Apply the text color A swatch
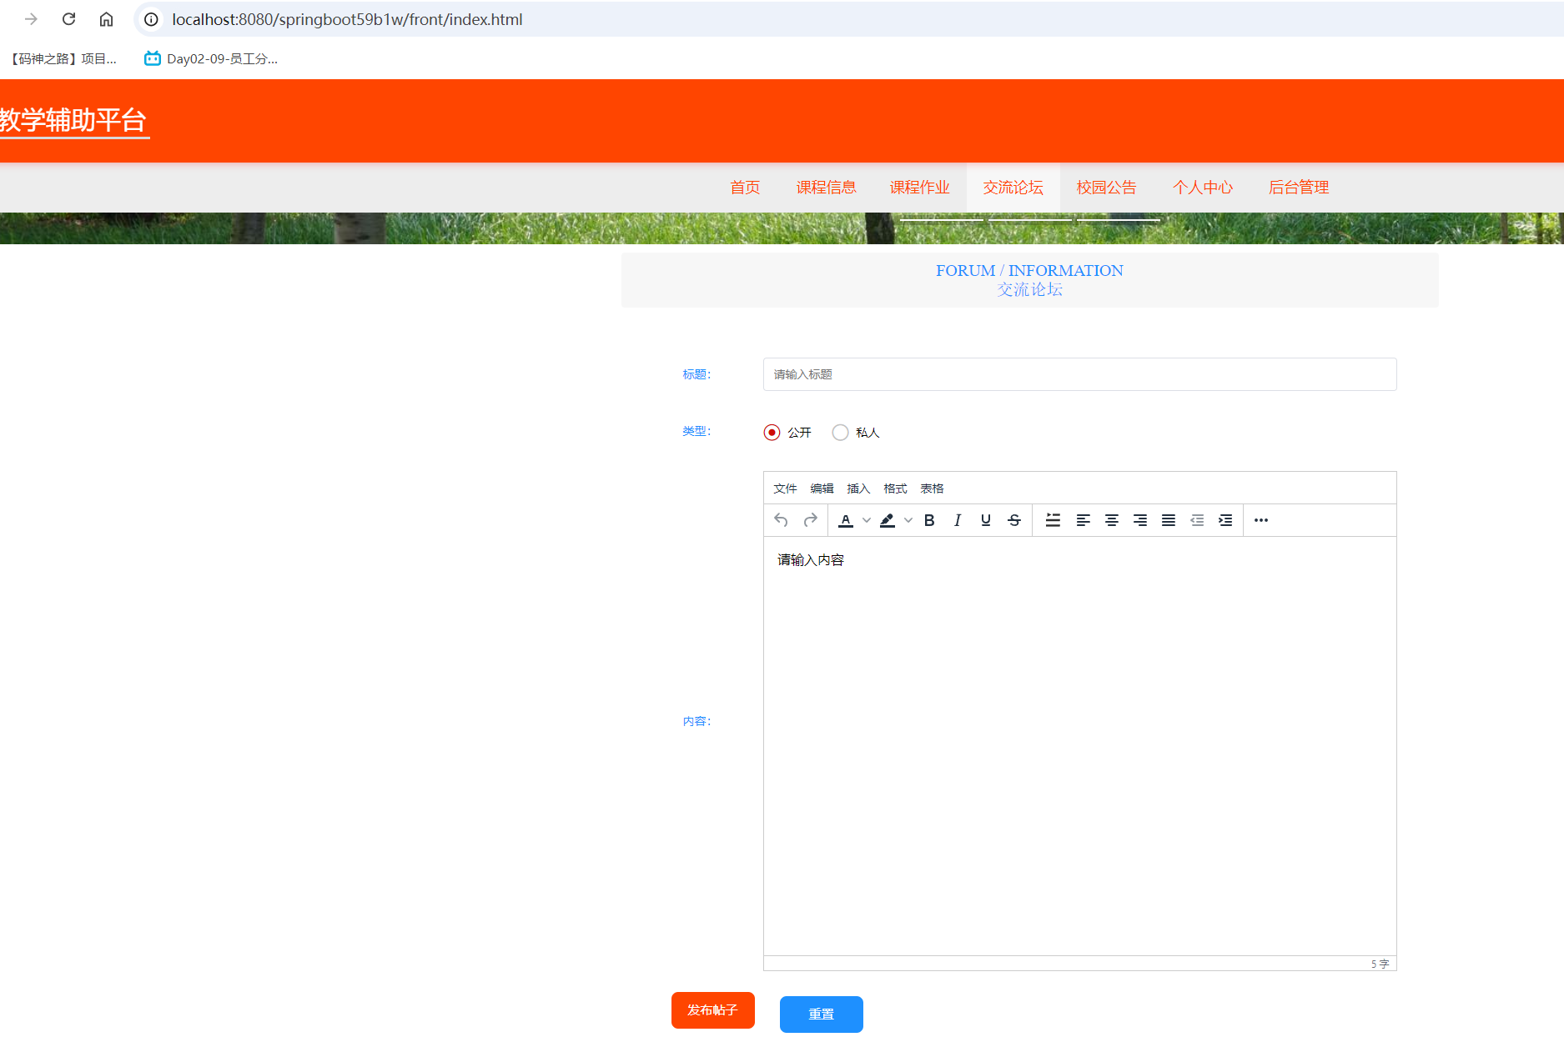 click(x=846, y=520)
